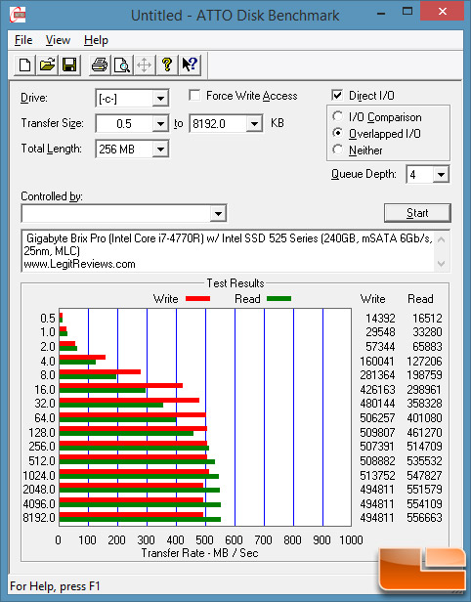Select the I/O Comparison radio button
Image resolution: width=471 pixels, height=602 pixels.
[338, 116]
